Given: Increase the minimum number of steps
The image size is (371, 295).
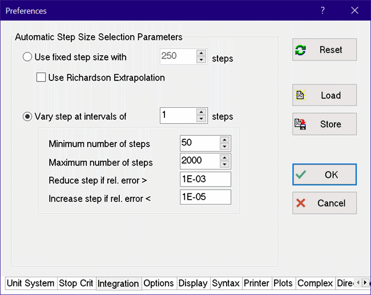Looking at the screenshot, I should [225, 140].
